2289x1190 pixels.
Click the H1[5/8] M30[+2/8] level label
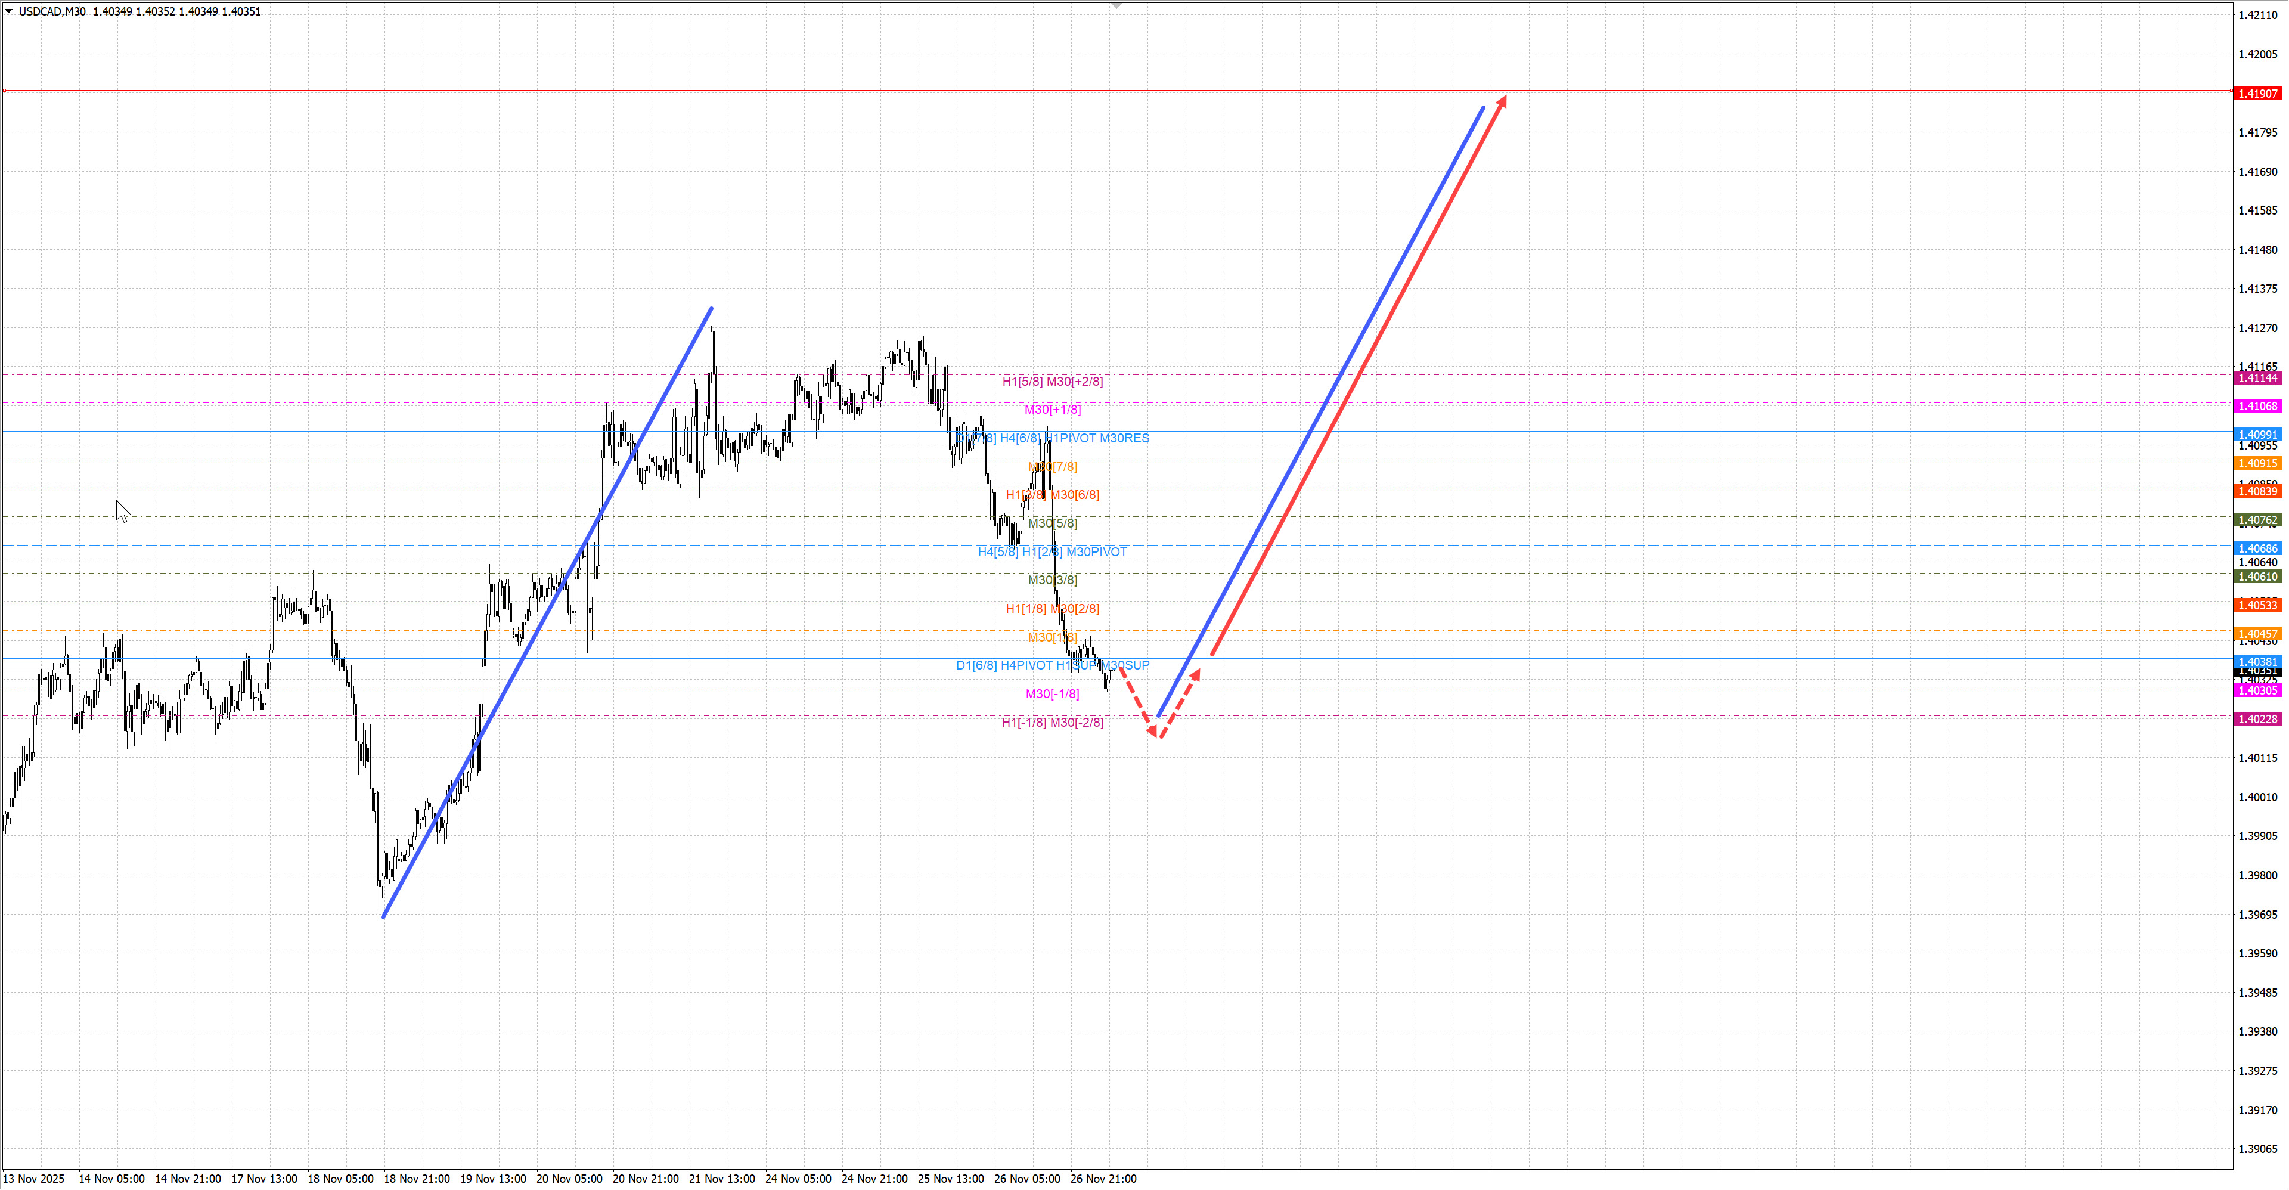[x=1052, y=381]
